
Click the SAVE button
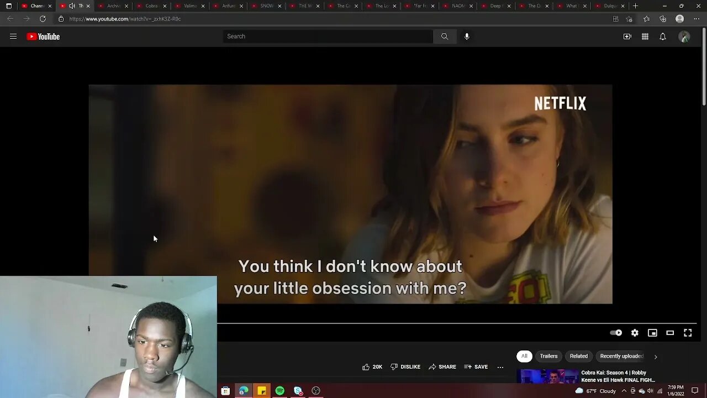[x=476, y=366]
